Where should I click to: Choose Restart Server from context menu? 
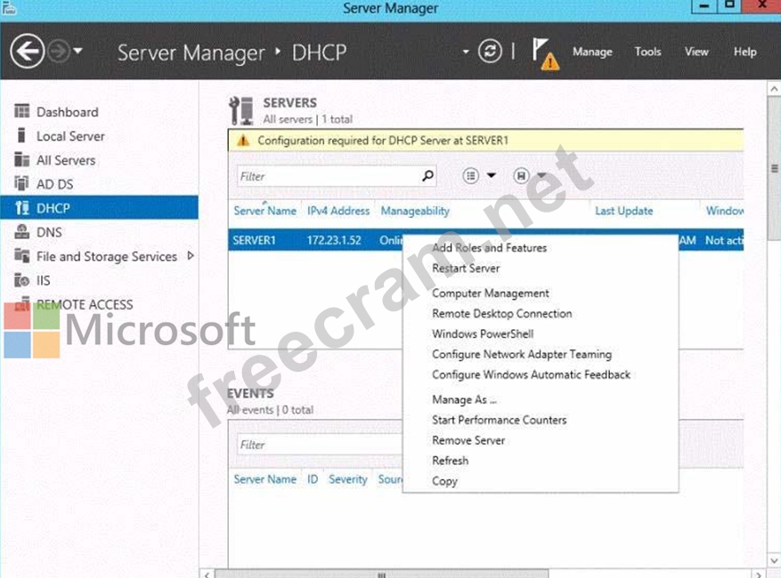tap(466, 269)
